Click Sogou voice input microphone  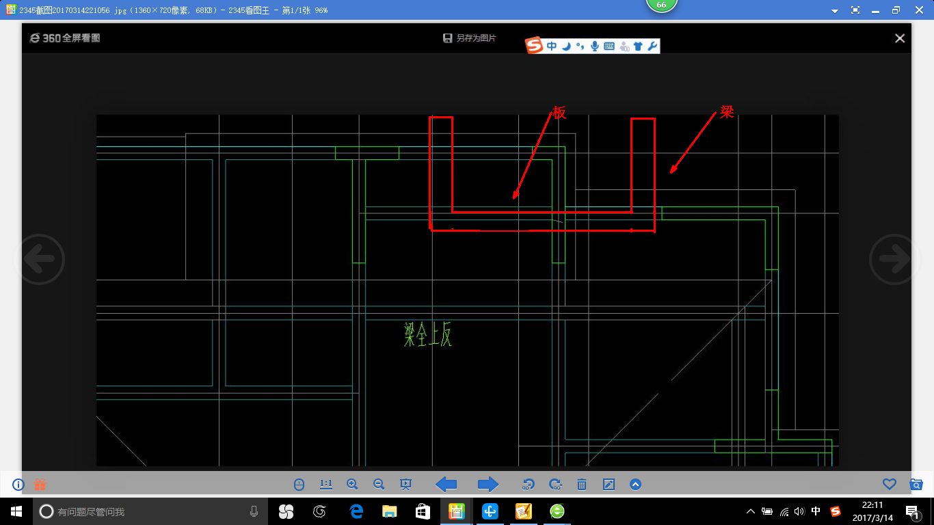[595, 46]
